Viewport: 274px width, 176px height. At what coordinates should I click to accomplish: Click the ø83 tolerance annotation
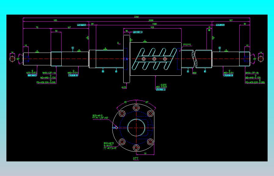click(x=161, y=86)
